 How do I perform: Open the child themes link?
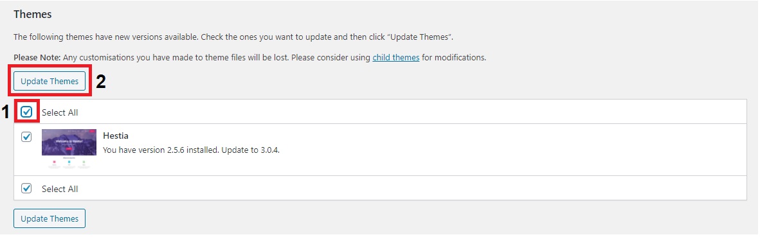click(396, 58)
